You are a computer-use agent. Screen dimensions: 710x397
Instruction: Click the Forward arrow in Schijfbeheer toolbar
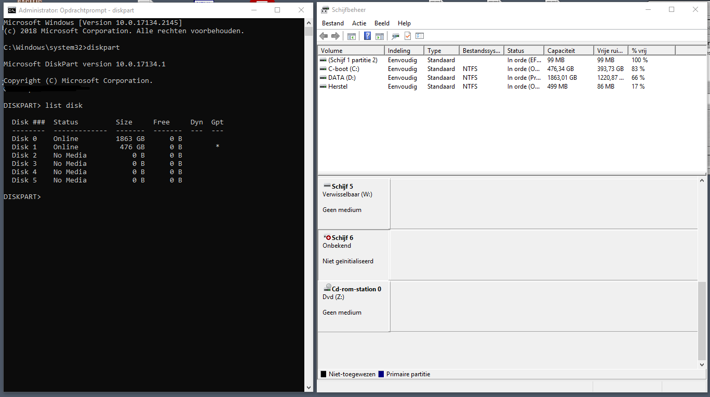[336, 36]
